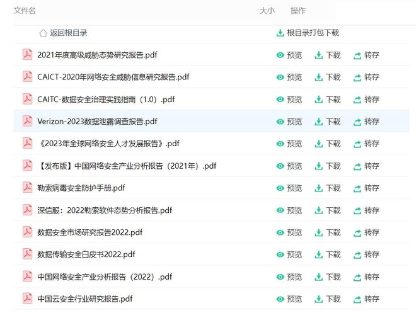Click the 大小 column header
The image size is (416, 320).
click(267, 11)
